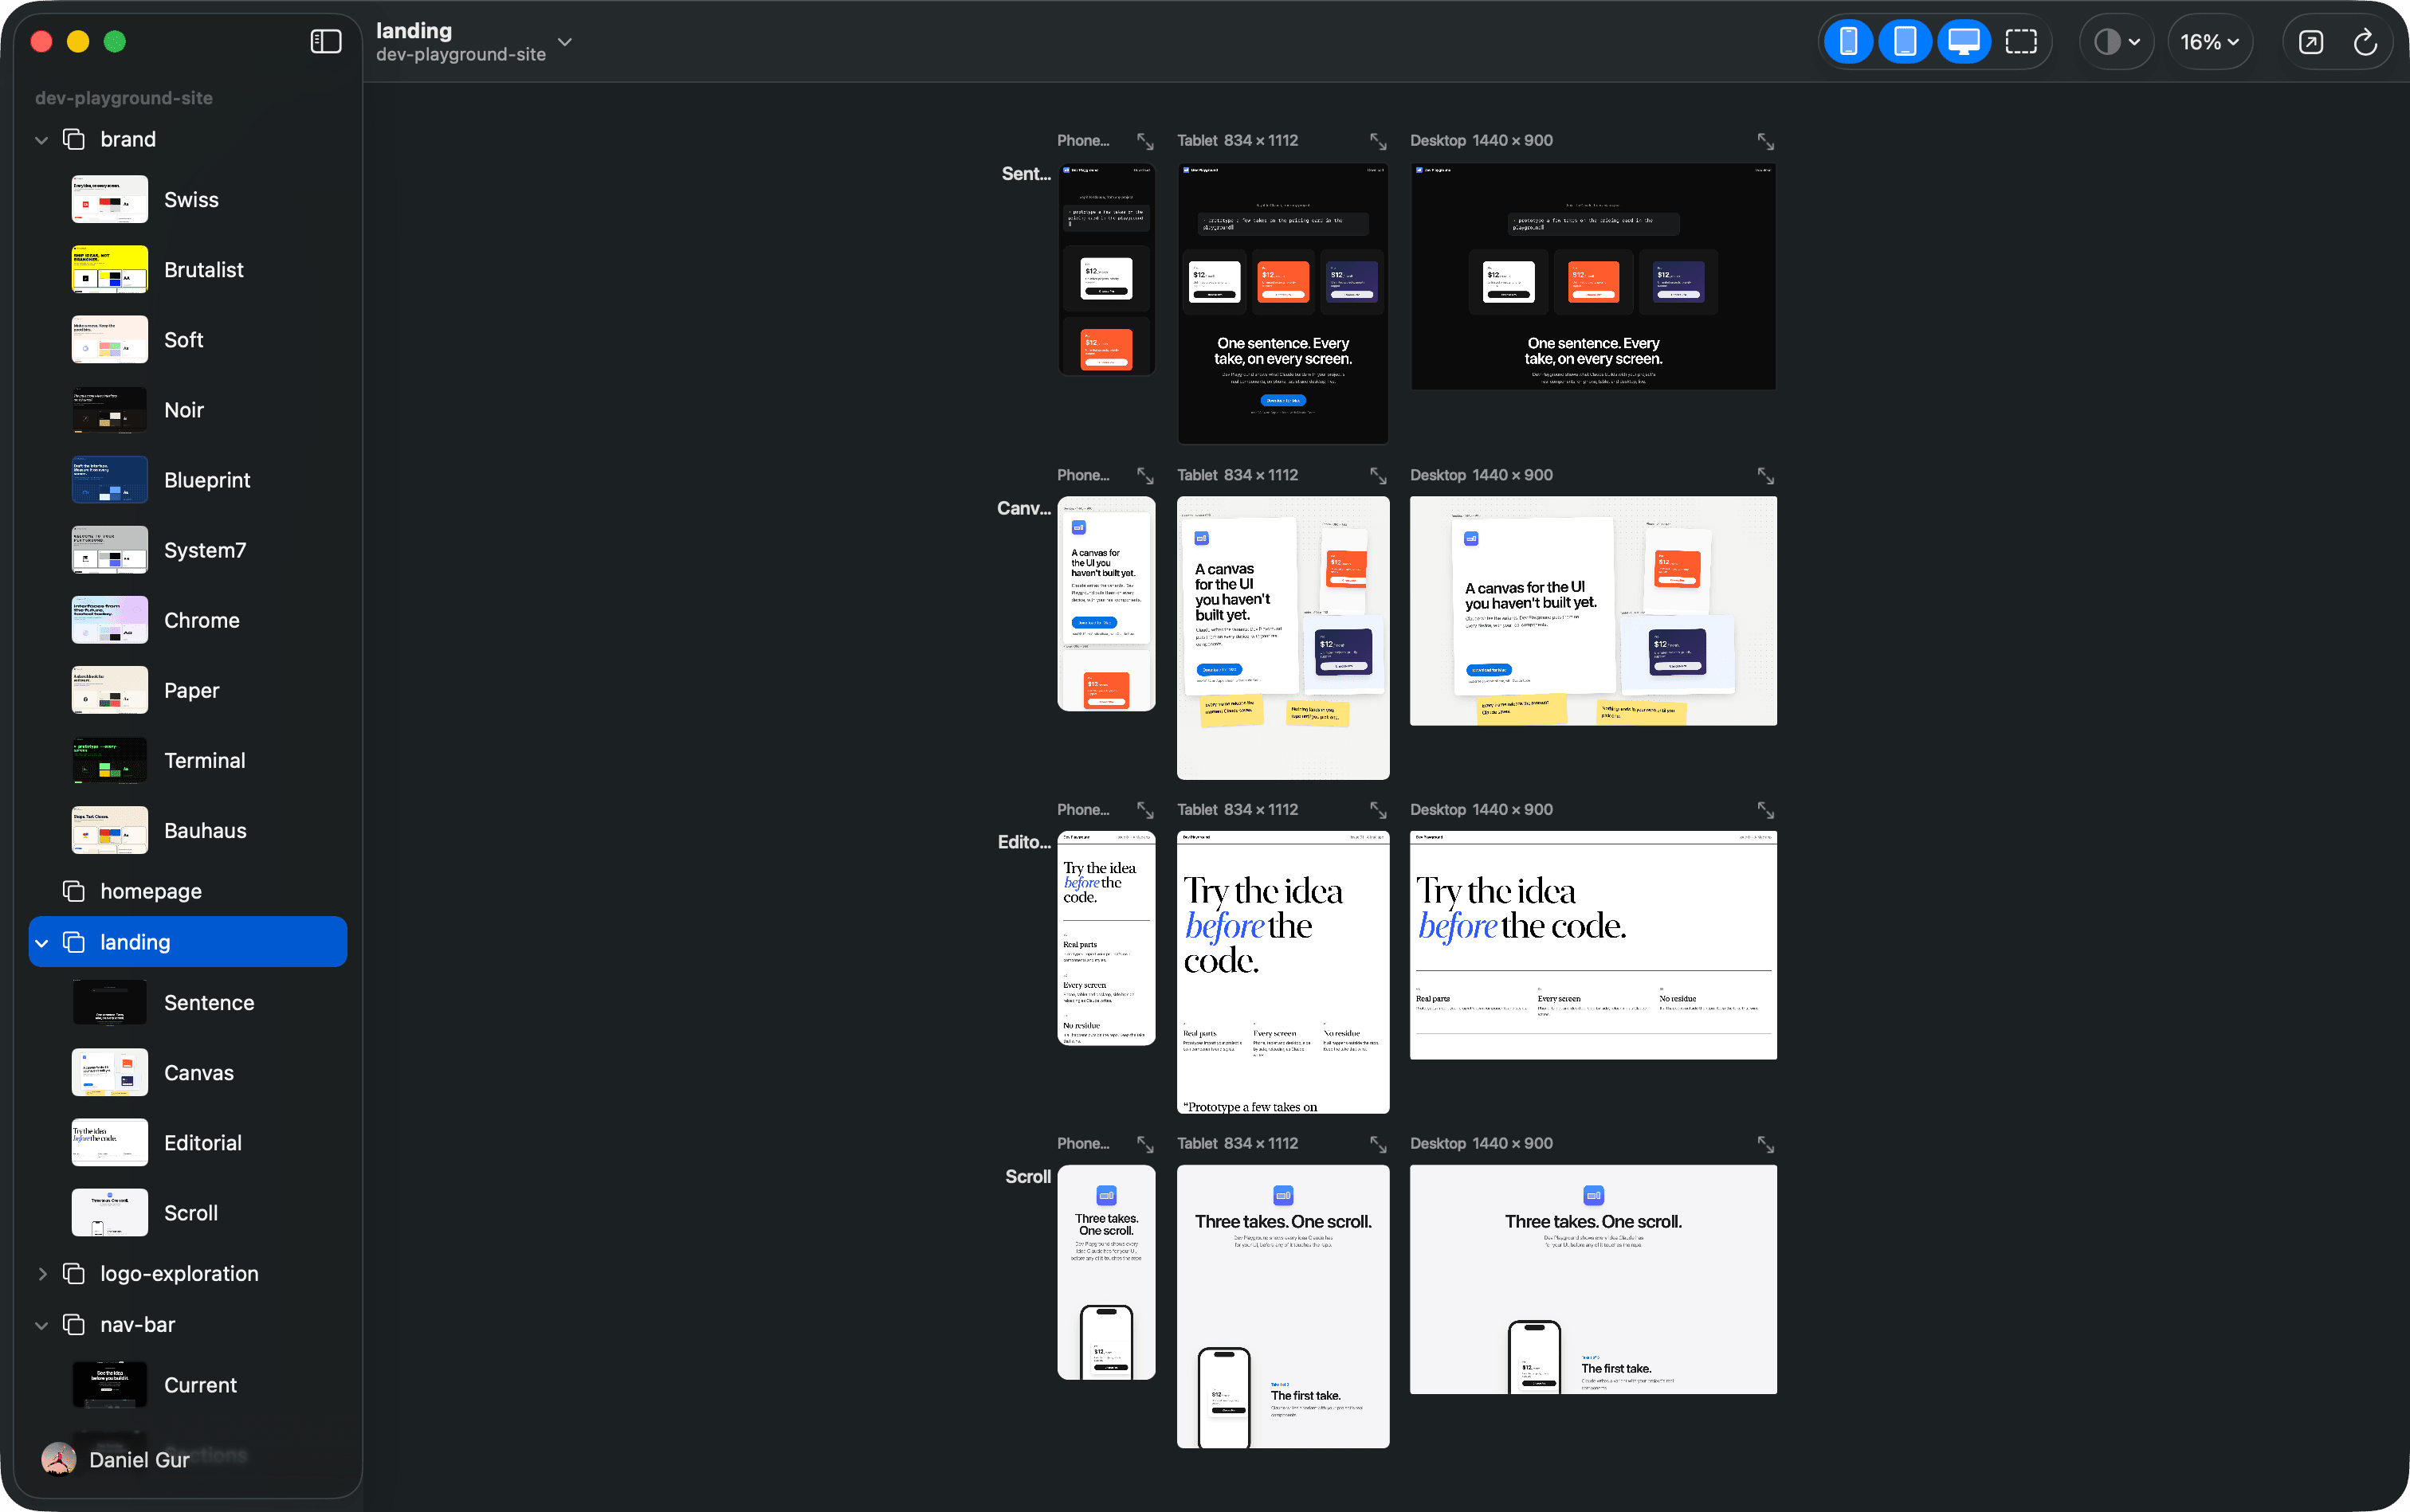This screenshot has height=1512, width=2410.
Task: Open the Chrome thumbnail in sidebar
Action: pos(110,619)
